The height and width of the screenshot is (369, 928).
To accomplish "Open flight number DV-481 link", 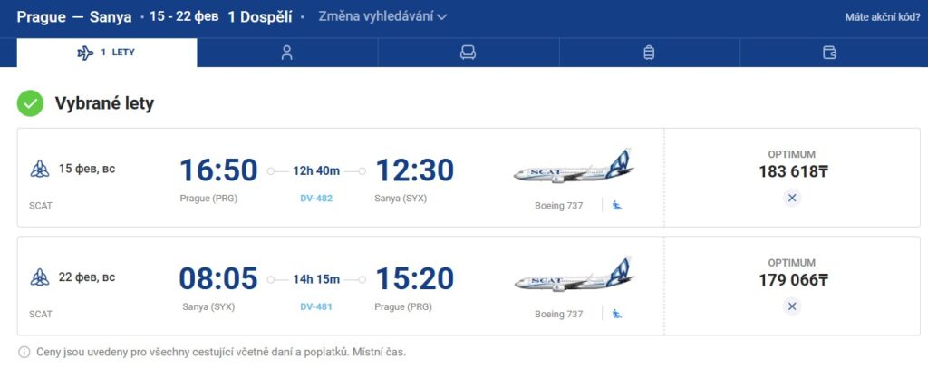I will 316,306.
